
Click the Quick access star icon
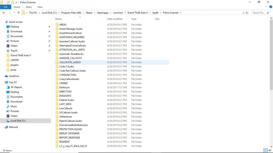pyautogui.click(x=7, y=22)
